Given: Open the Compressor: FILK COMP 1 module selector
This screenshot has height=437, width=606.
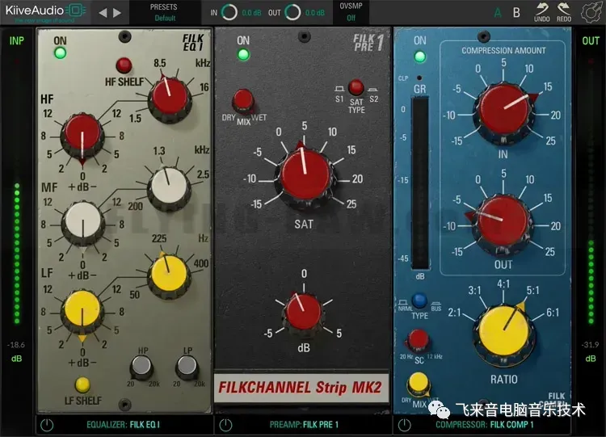Looking at the screenshot, I should (485, 425).
